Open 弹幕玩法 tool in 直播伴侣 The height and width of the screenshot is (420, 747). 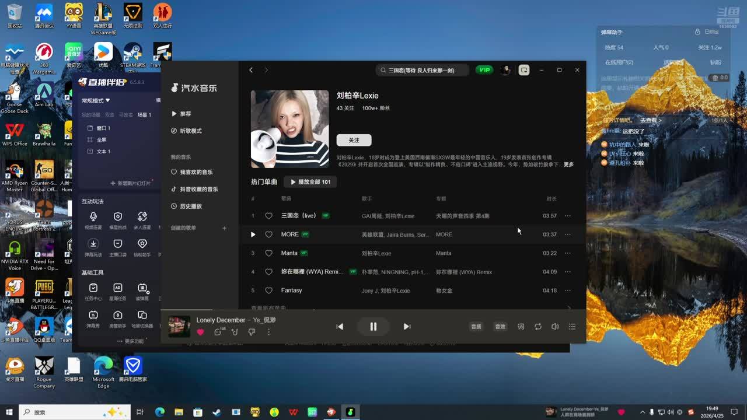[93, 247]
